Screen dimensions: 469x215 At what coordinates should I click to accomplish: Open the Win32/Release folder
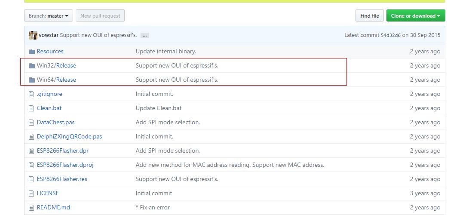pos(56,65)
